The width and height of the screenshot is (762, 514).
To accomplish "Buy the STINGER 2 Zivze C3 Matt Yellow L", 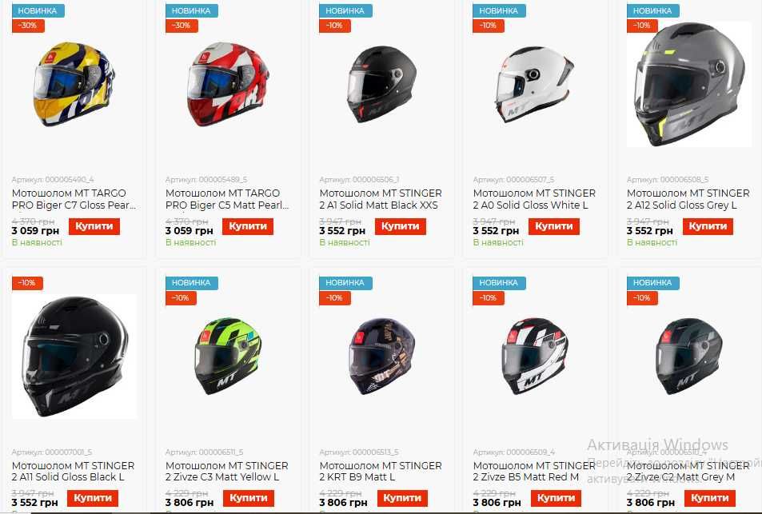I will (x=249, y=499).
